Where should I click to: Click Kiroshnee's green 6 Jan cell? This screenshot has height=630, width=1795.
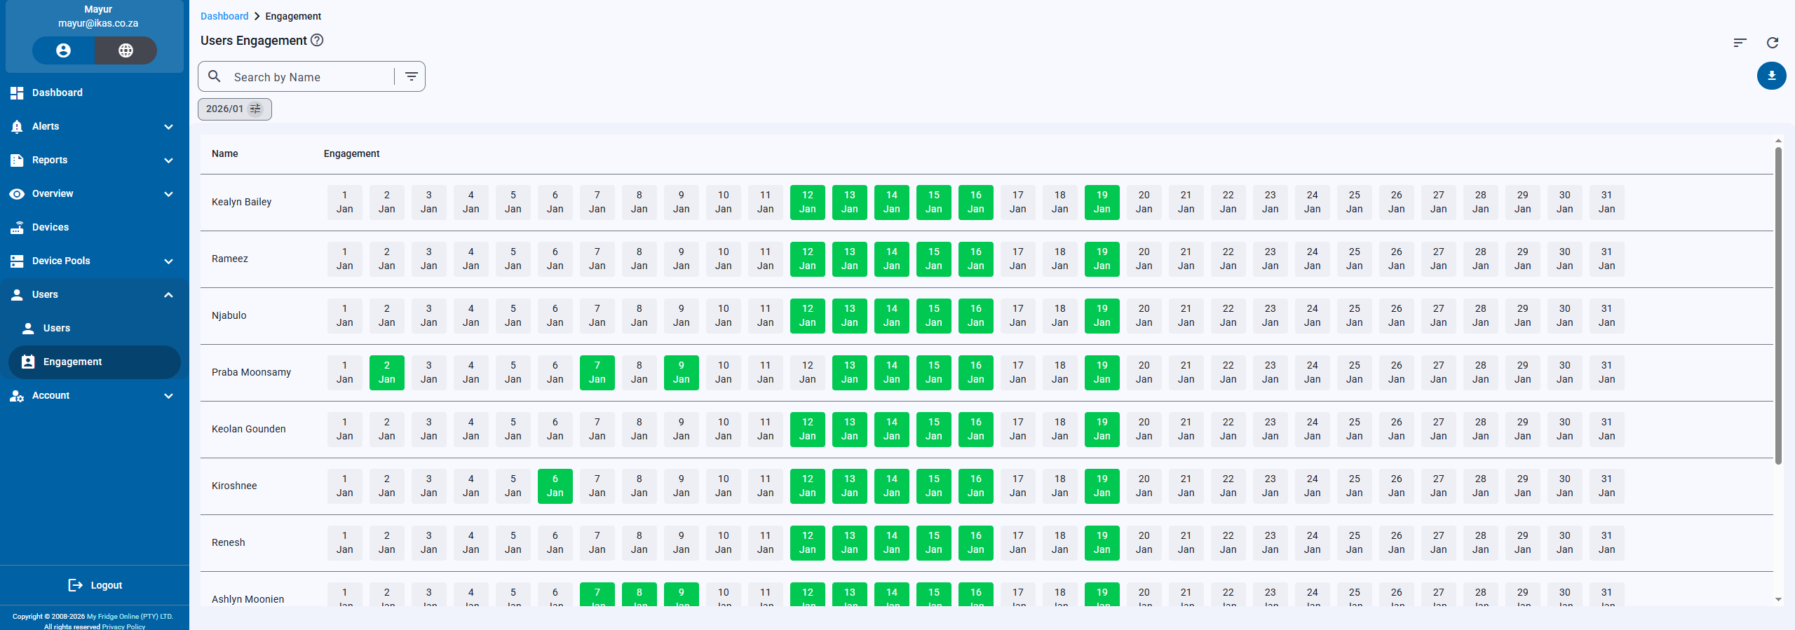(x=555, y=486)
